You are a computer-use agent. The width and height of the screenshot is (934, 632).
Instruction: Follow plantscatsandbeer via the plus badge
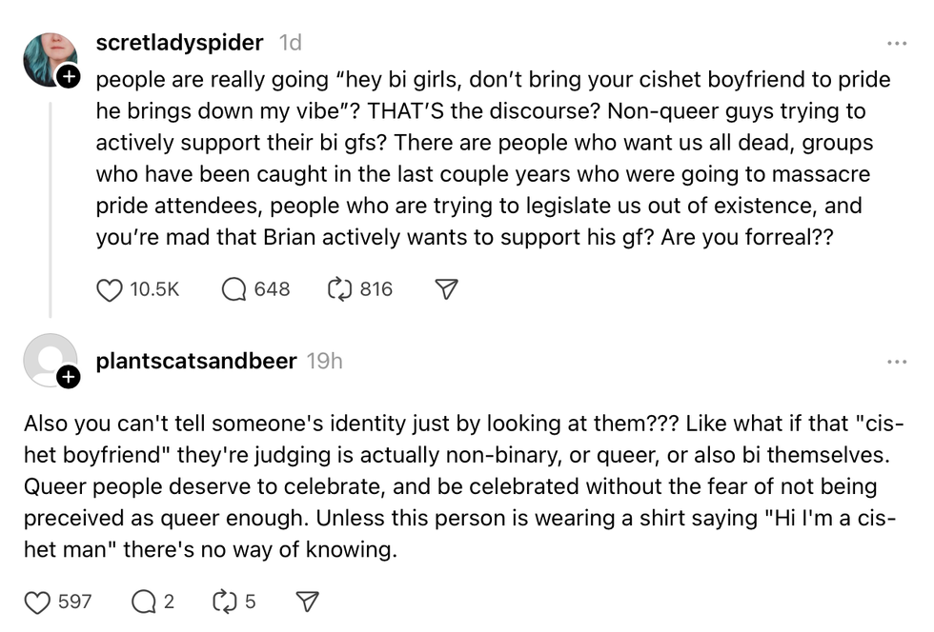(68, 377)
